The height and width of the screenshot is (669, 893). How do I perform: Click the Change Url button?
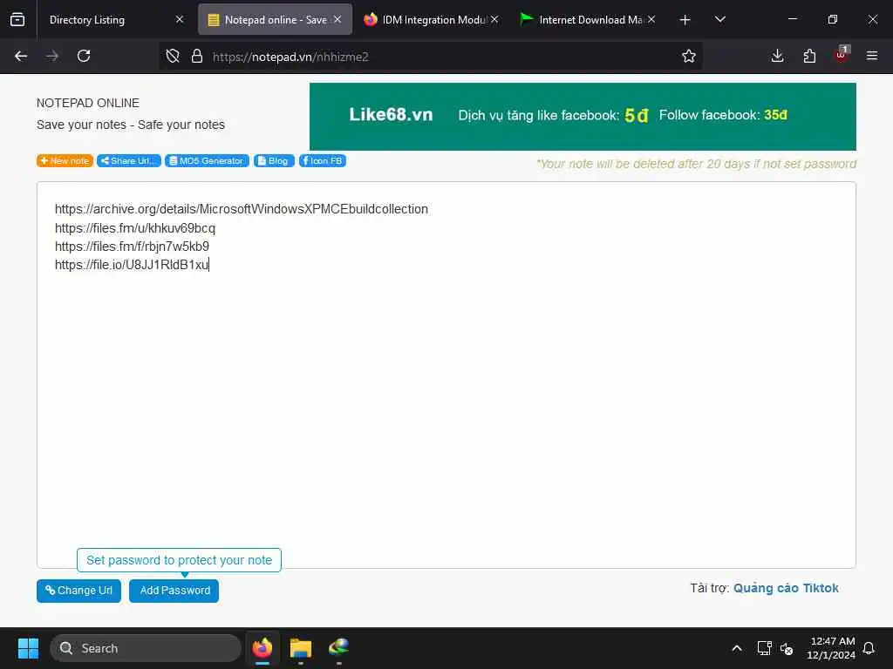pos(78,591)
